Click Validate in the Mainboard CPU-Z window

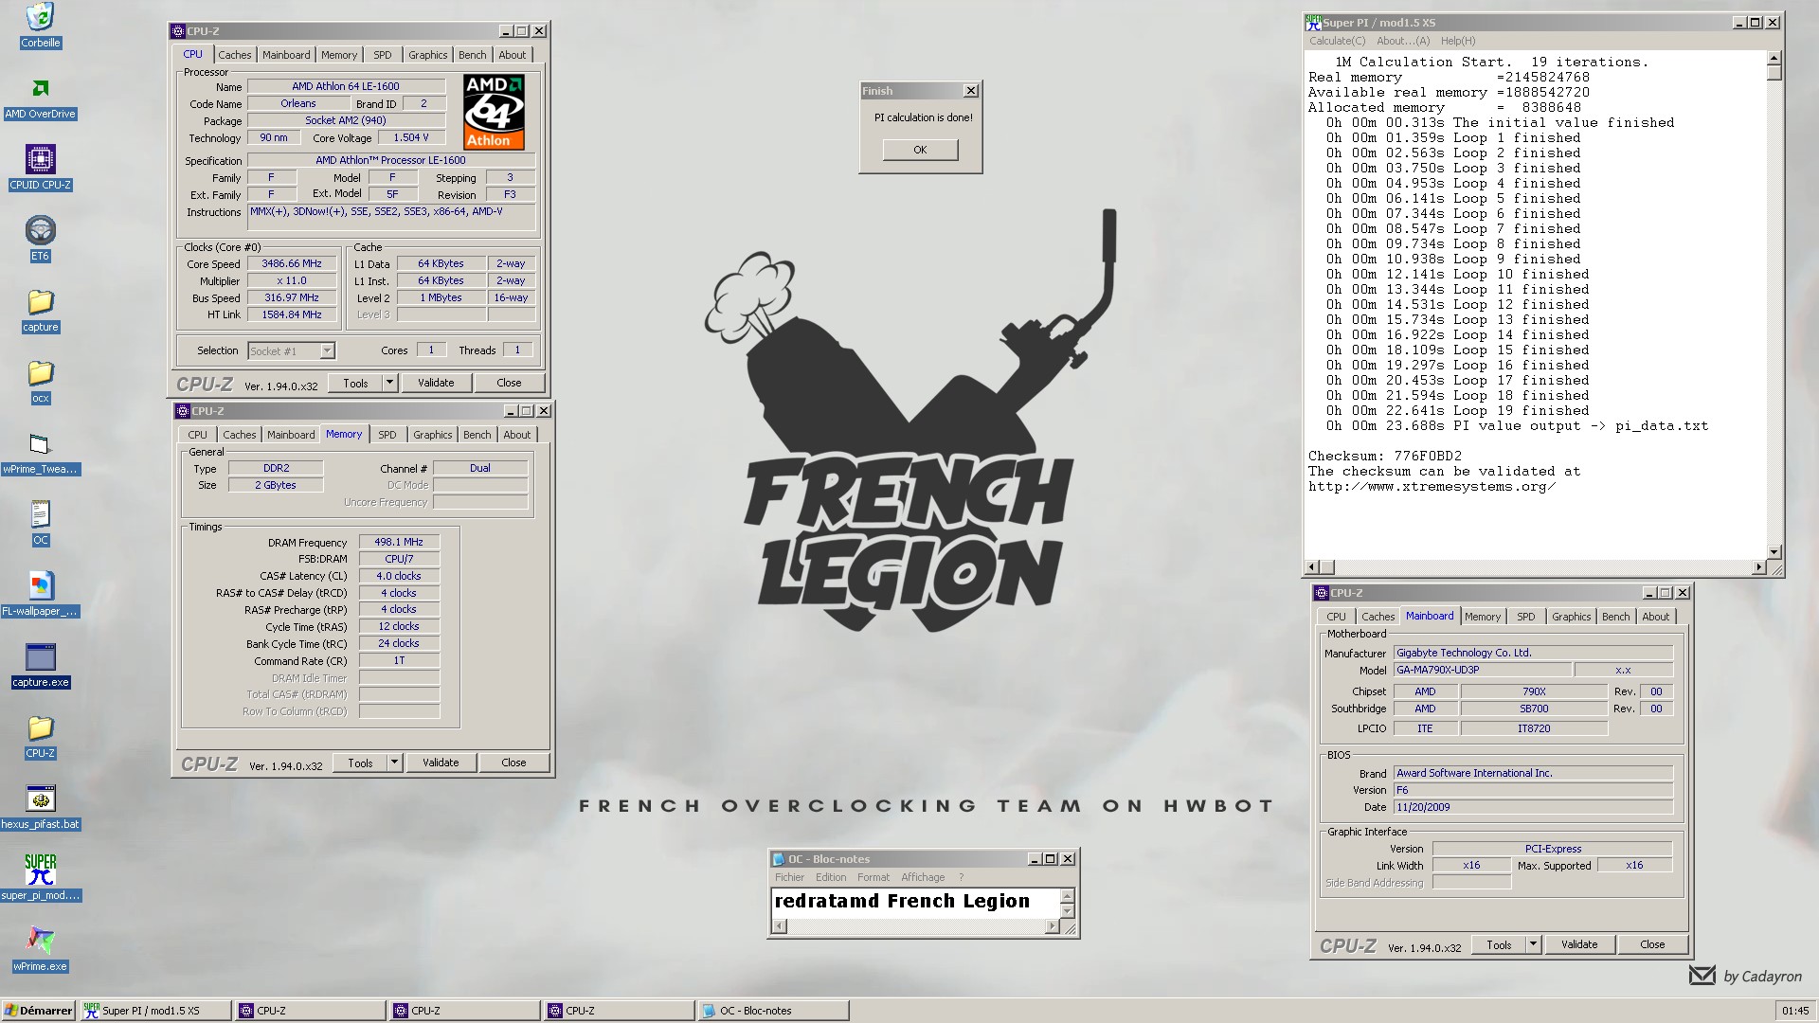1579,944
